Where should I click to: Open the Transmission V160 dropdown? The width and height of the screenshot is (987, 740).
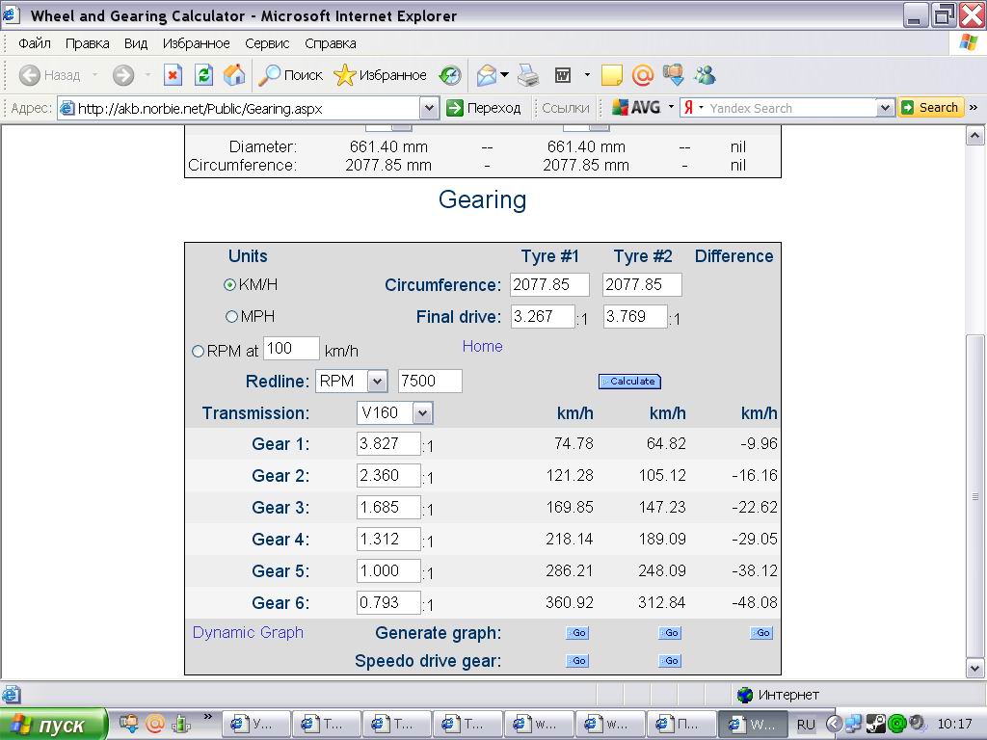pos(423,413)
